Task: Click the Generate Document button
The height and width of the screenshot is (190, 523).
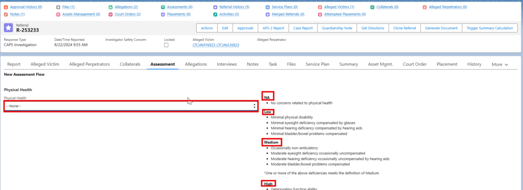Action: pos(441,28)
